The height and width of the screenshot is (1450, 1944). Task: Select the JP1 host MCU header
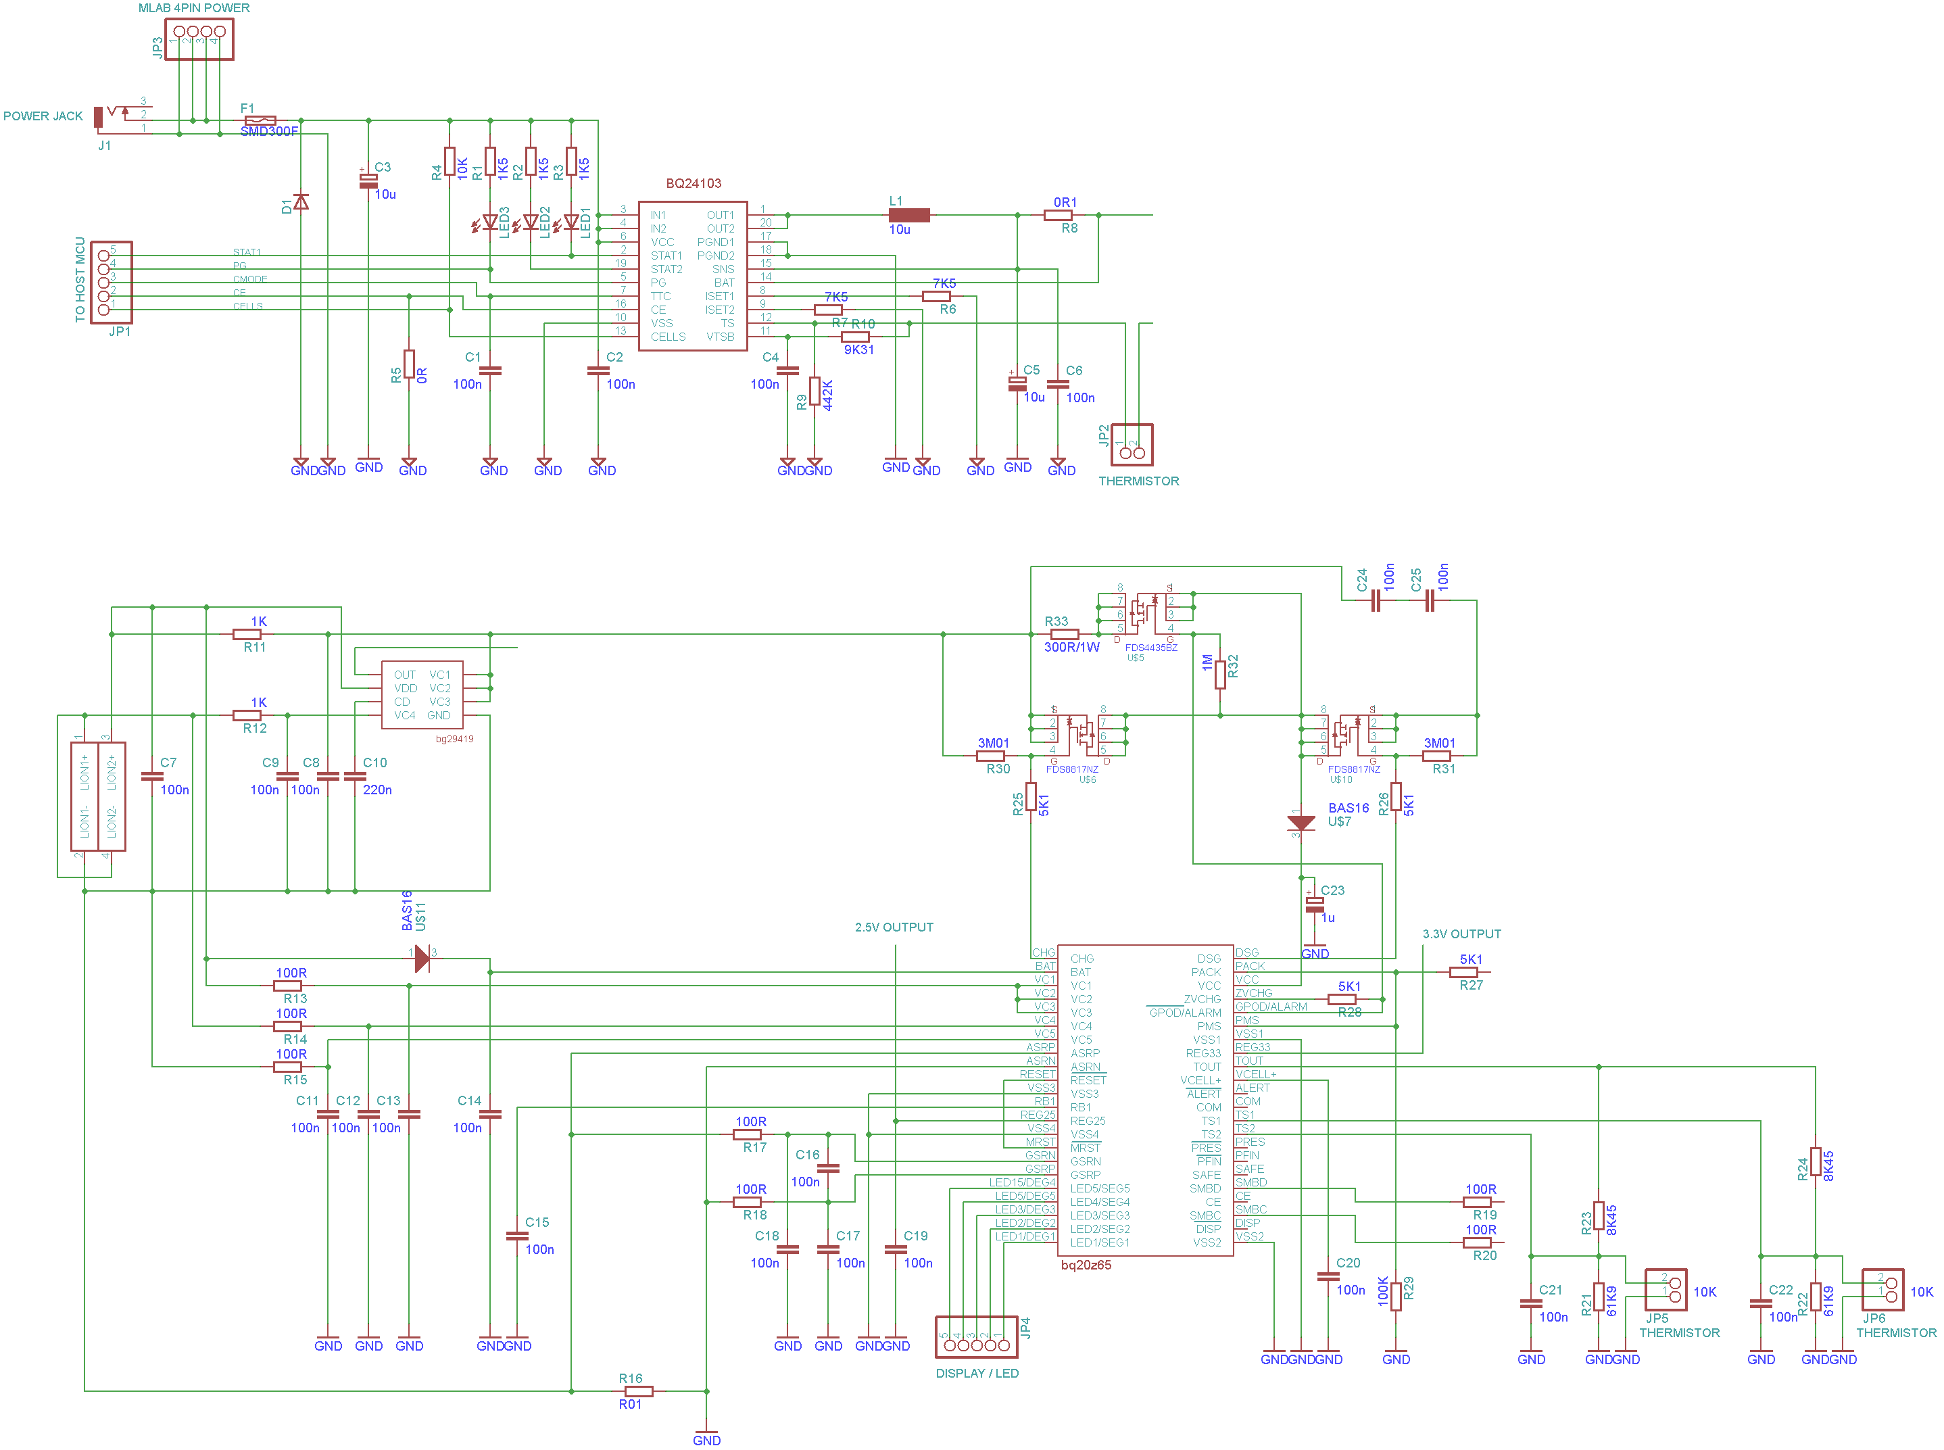[x=112, y=283]
